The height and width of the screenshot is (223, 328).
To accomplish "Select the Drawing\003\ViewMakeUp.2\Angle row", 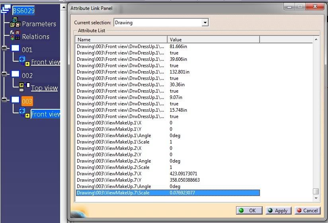I will click(168, 161).
